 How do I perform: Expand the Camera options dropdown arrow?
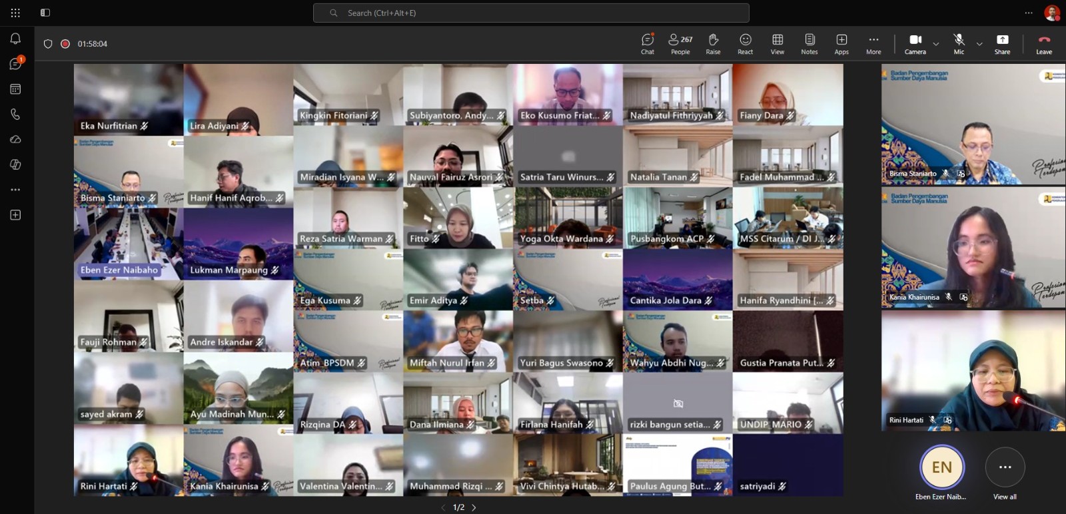pyautogui.click(x=936, y=44)
